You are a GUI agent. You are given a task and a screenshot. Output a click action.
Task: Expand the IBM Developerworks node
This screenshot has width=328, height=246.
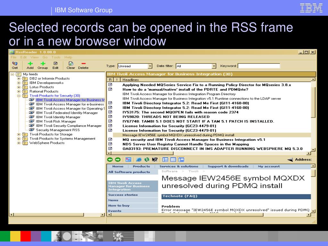[19, 83]
